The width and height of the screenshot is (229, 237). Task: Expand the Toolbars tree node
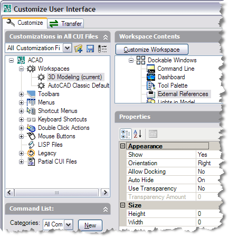pos(21,94)
